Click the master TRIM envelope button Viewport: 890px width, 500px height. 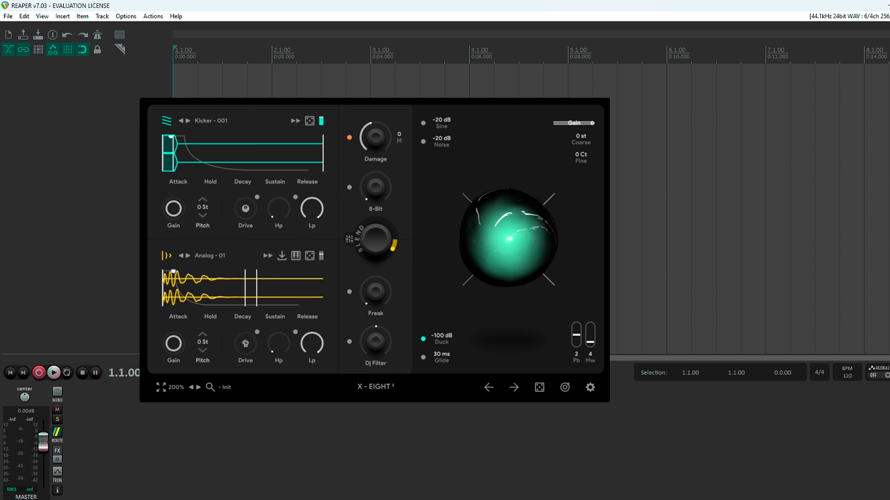click(x=57, y=471)
